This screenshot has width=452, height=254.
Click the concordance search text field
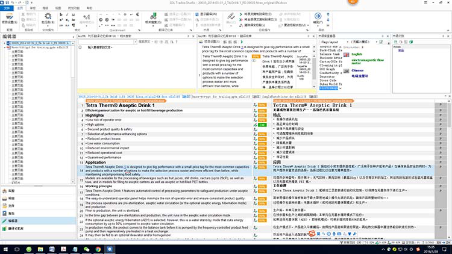tap(106, 42)
